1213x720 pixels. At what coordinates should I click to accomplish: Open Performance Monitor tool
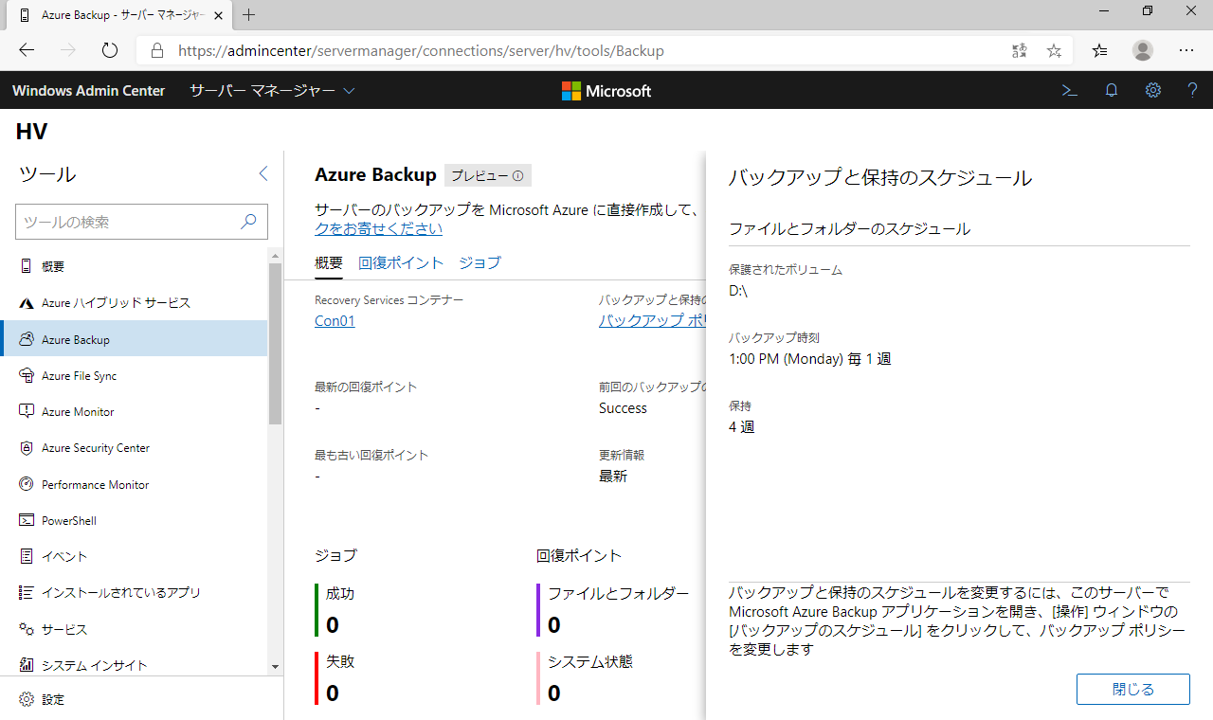pyautogui.click(x=135, y=485)
